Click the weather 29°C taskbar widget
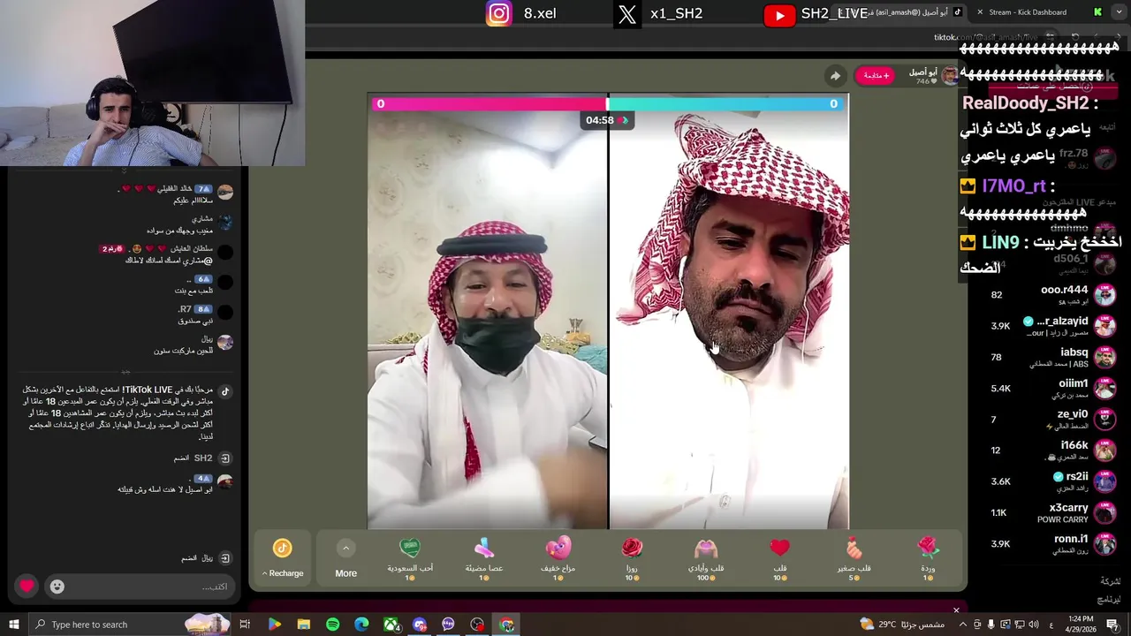Viewport: 1131px width, 636px height. (x=902, y=625)
